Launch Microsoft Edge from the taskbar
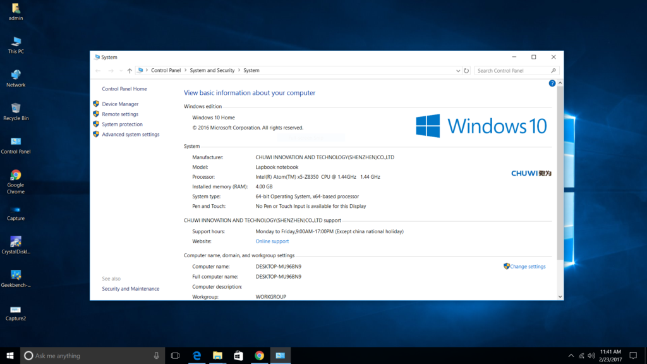The width and height of the screenshot is (647, 364). 197,355
